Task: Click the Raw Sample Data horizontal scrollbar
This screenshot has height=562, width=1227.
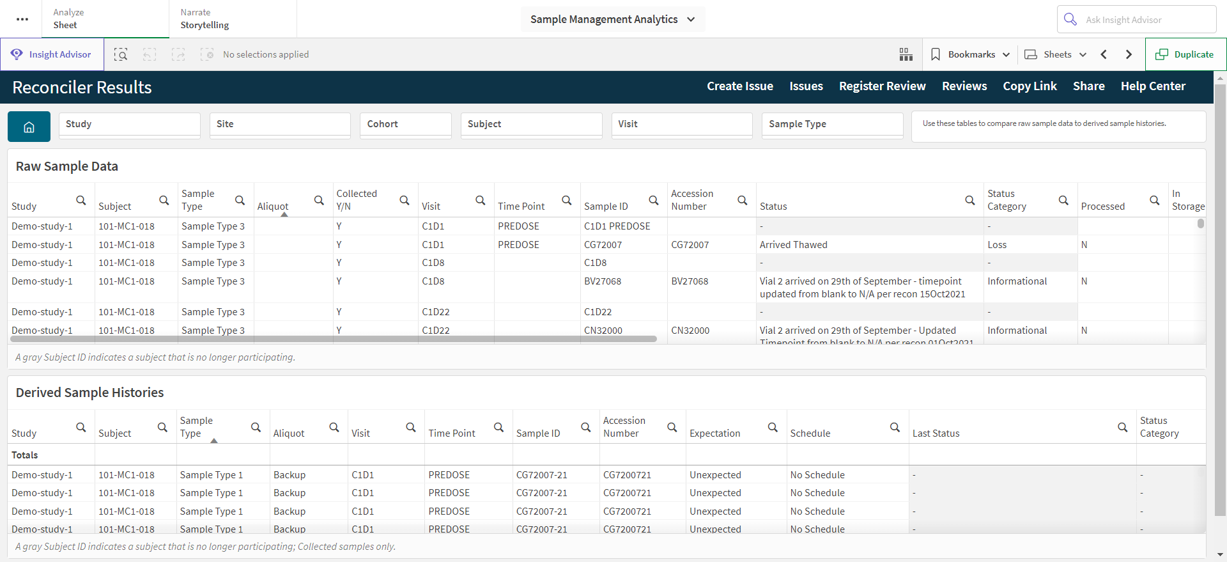Action: [334, 339]
